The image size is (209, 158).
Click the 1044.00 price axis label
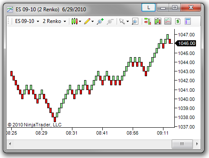186,62
